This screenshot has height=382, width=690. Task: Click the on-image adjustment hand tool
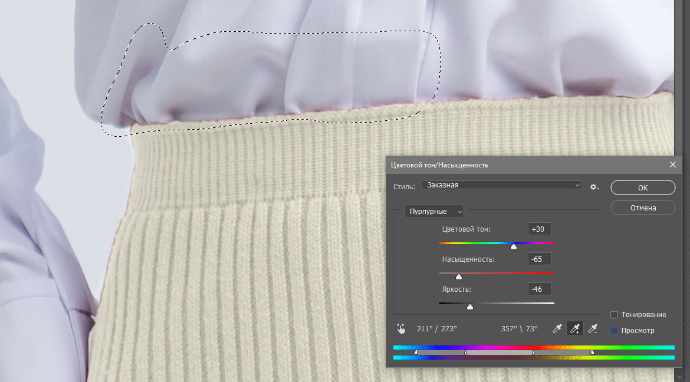point(401,328)
